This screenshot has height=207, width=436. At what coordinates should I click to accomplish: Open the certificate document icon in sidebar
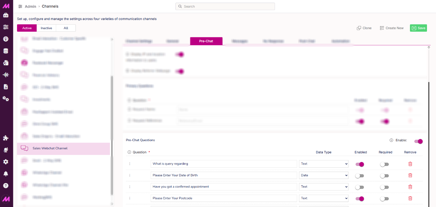(x=6, y=63)
